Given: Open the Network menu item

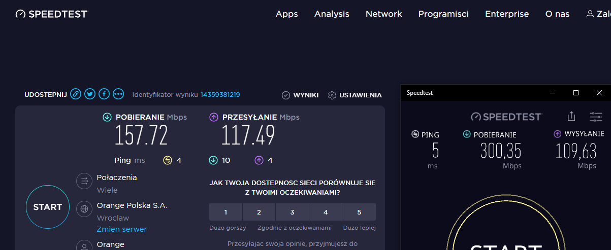Looking at the screenshot, I should pyautogui.click(x=384, y=14).
